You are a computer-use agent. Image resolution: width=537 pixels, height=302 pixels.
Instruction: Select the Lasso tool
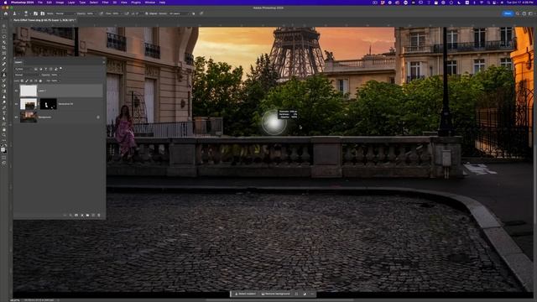(4, 37)
